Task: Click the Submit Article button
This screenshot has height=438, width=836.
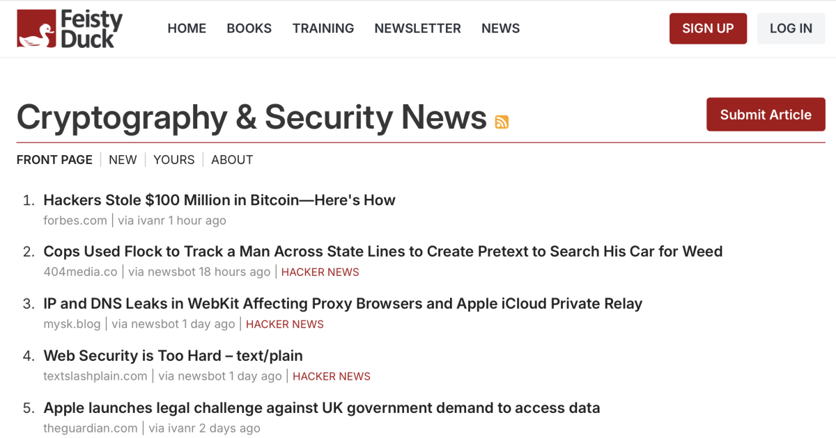Action: pyautogui.click(x=766, y=115)
